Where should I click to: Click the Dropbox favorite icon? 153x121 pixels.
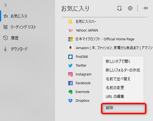pos(70,101)
